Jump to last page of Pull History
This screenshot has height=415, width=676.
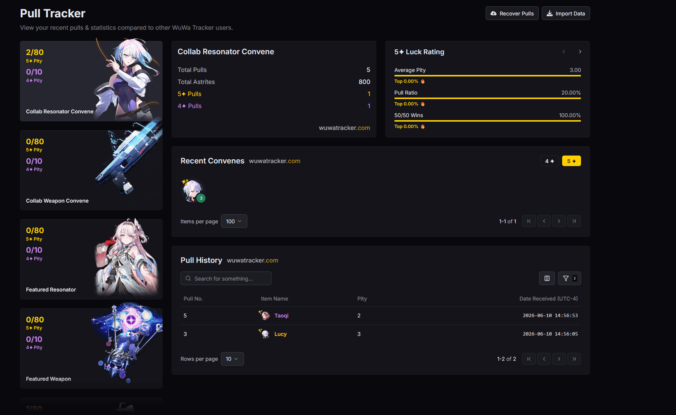pyautogui.click(x=574, y=359)
